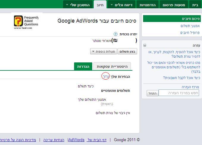Image resolution: width=202 pixels, height=145 pixels.
Task: Click the help question mark beside יתרה נוכחית
Action: (116, 34)
